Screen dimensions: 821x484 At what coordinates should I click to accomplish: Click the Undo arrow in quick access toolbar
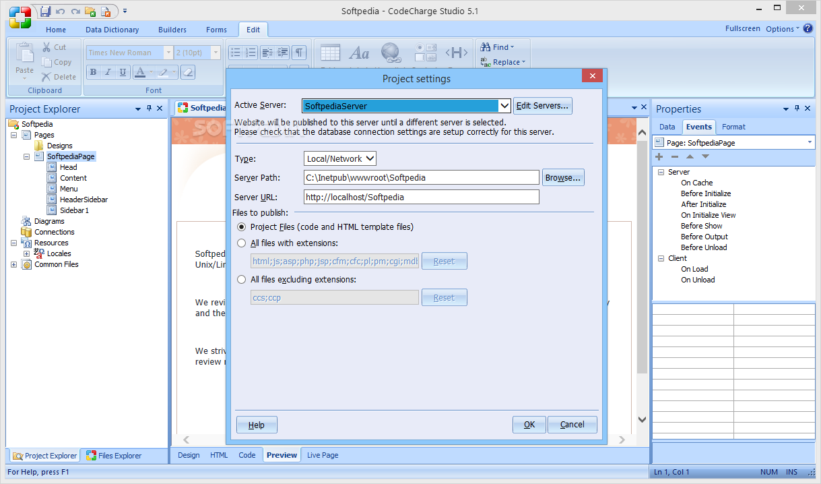[x=61, y=11]
